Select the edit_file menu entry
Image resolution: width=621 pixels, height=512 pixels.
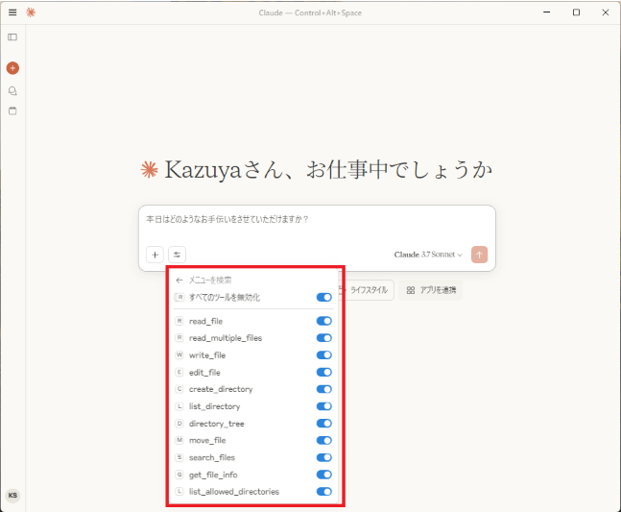[253, 373]
